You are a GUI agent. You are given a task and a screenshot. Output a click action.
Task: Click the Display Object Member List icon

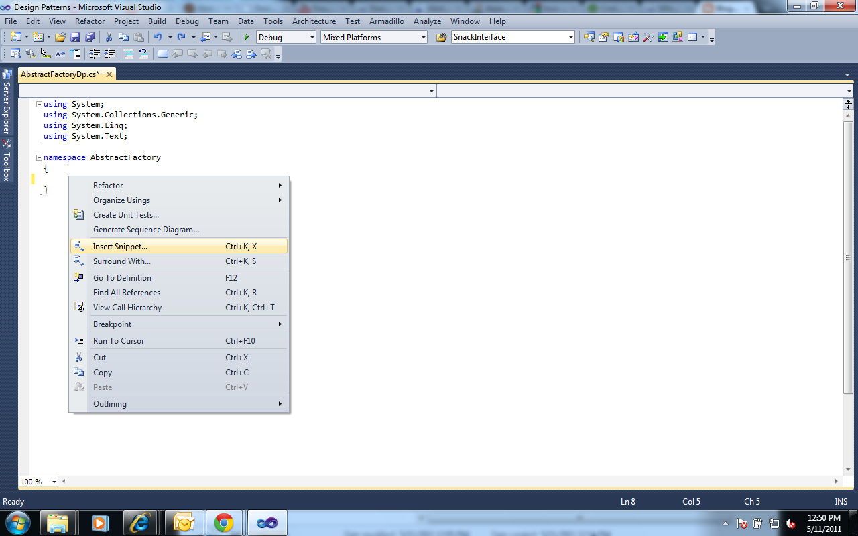16,54
